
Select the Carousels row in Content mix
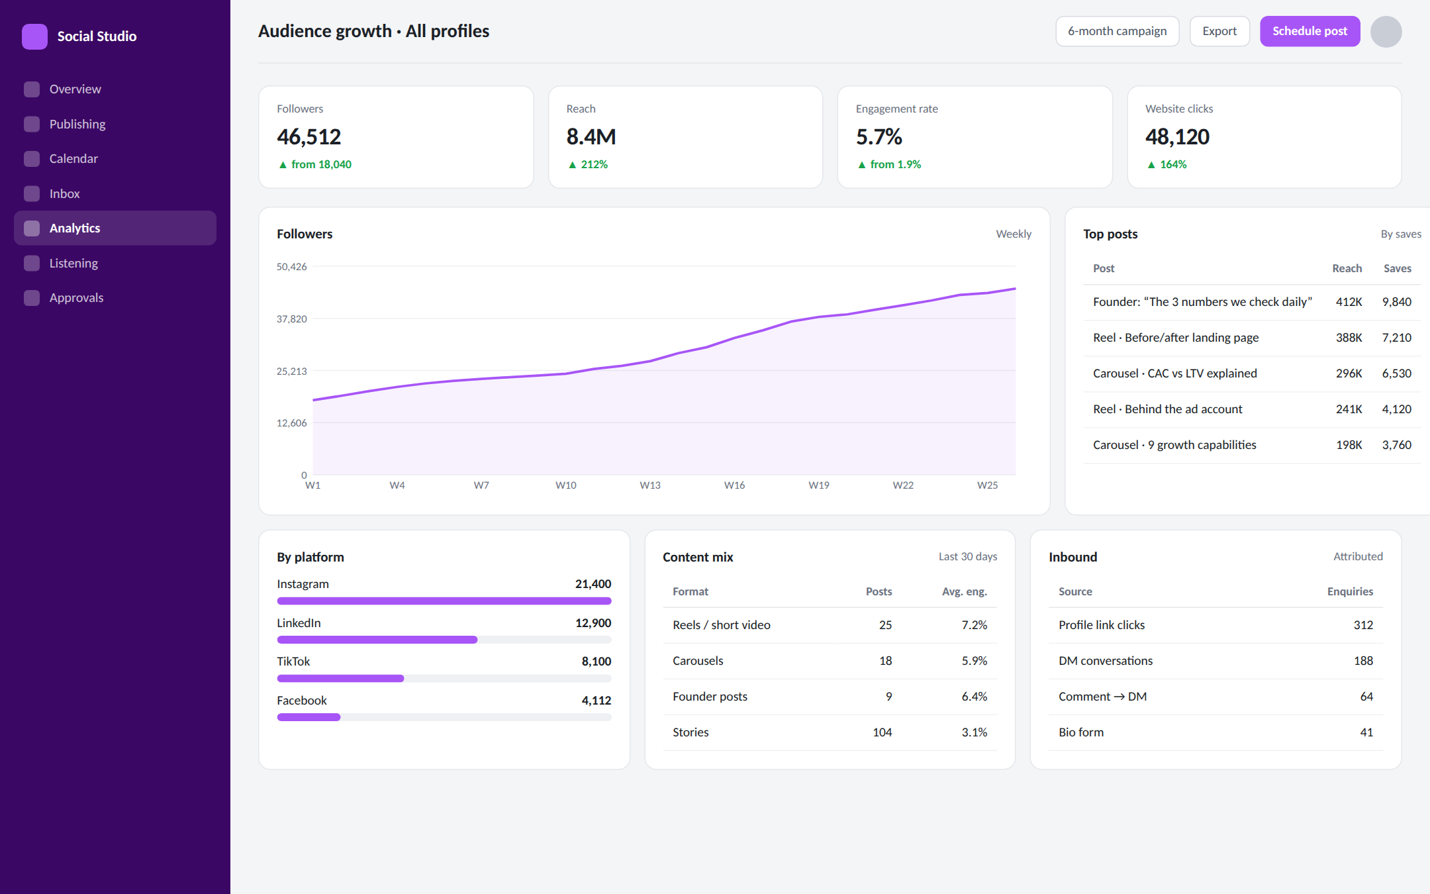[830, 661]
